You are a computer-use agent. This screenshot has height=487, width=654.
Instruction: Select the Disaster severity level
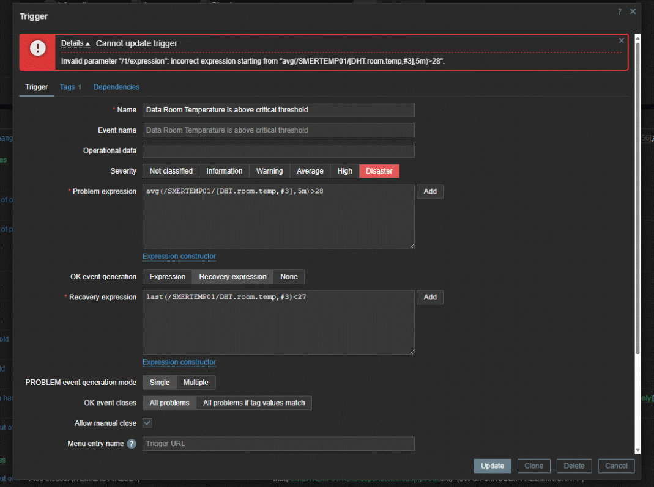coord(379,171)
